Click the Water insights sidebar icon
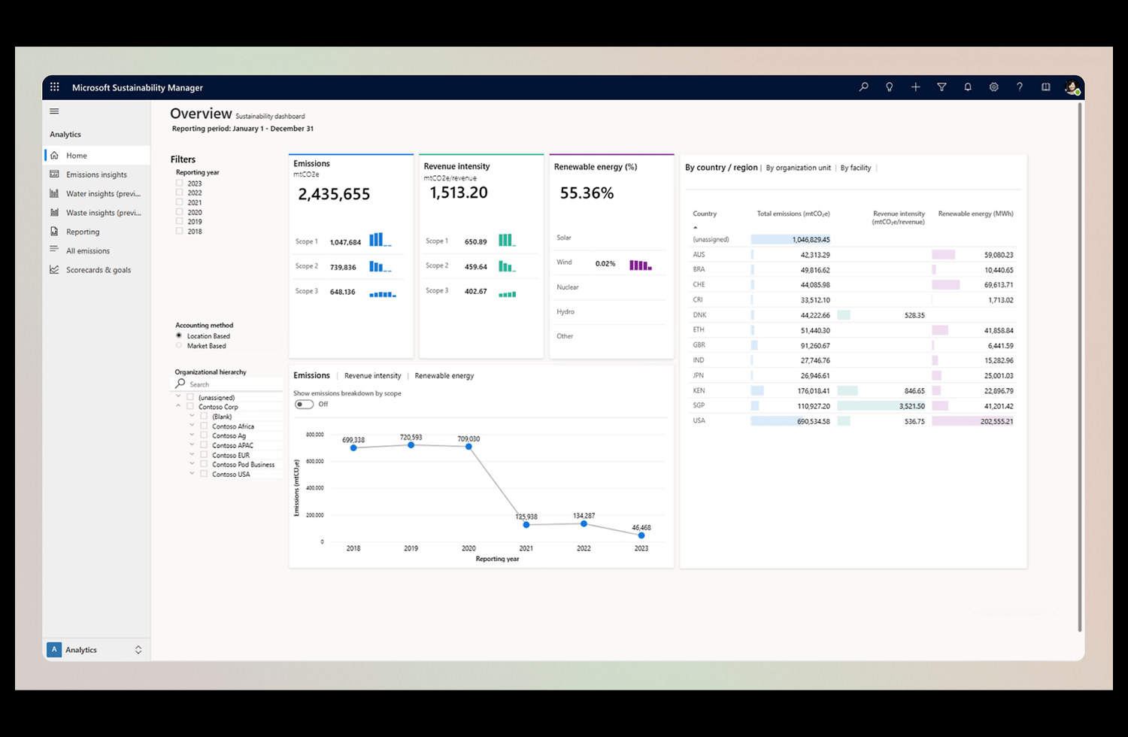 (54, 193)
